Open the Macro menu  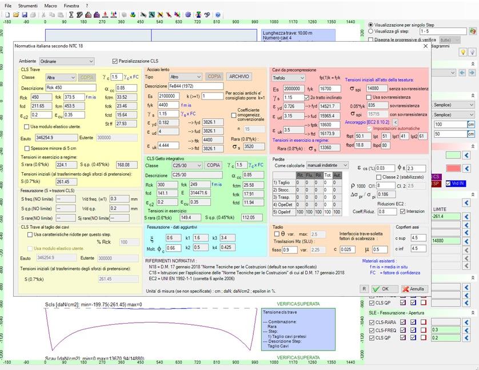(x=51, y=5)
